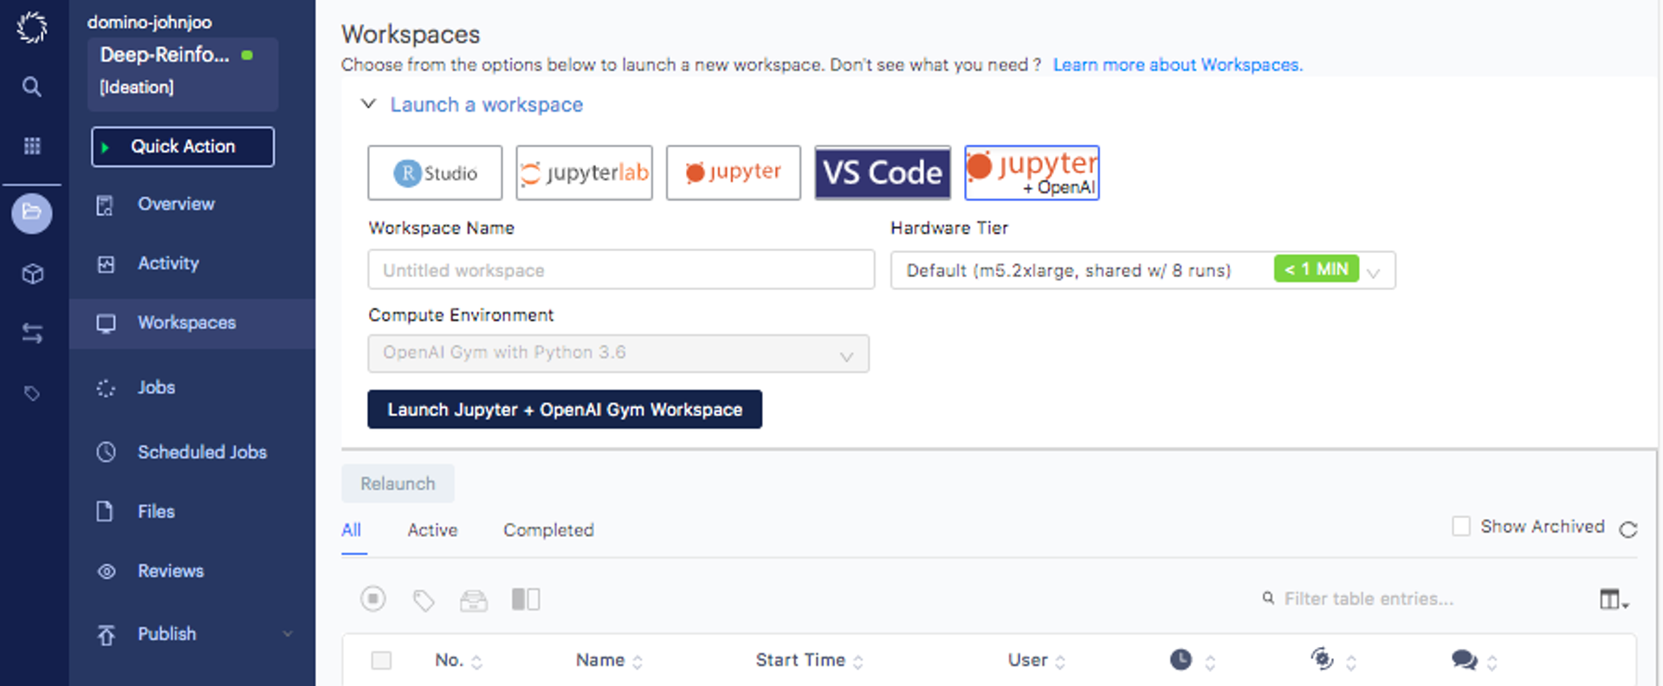Sort the table by Name column
Viewport: 1663px width, 686px height.
tap(609, 660)
